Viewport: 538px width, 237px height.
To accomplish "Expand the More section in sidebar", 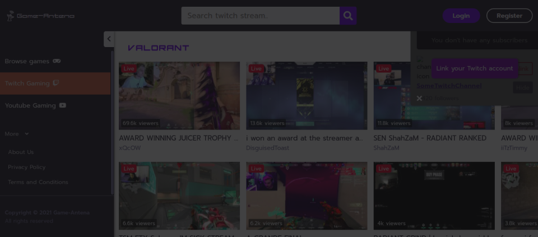I will click(x=17, y=134).
